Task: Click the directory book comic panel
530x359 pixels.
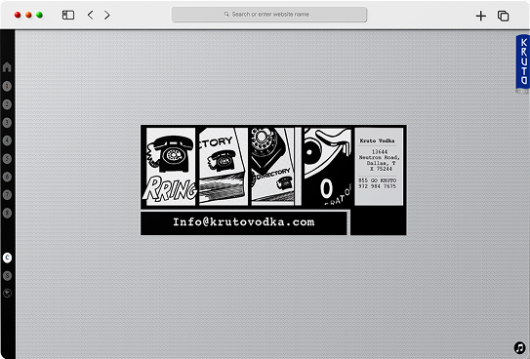Action: coord(224,166)
